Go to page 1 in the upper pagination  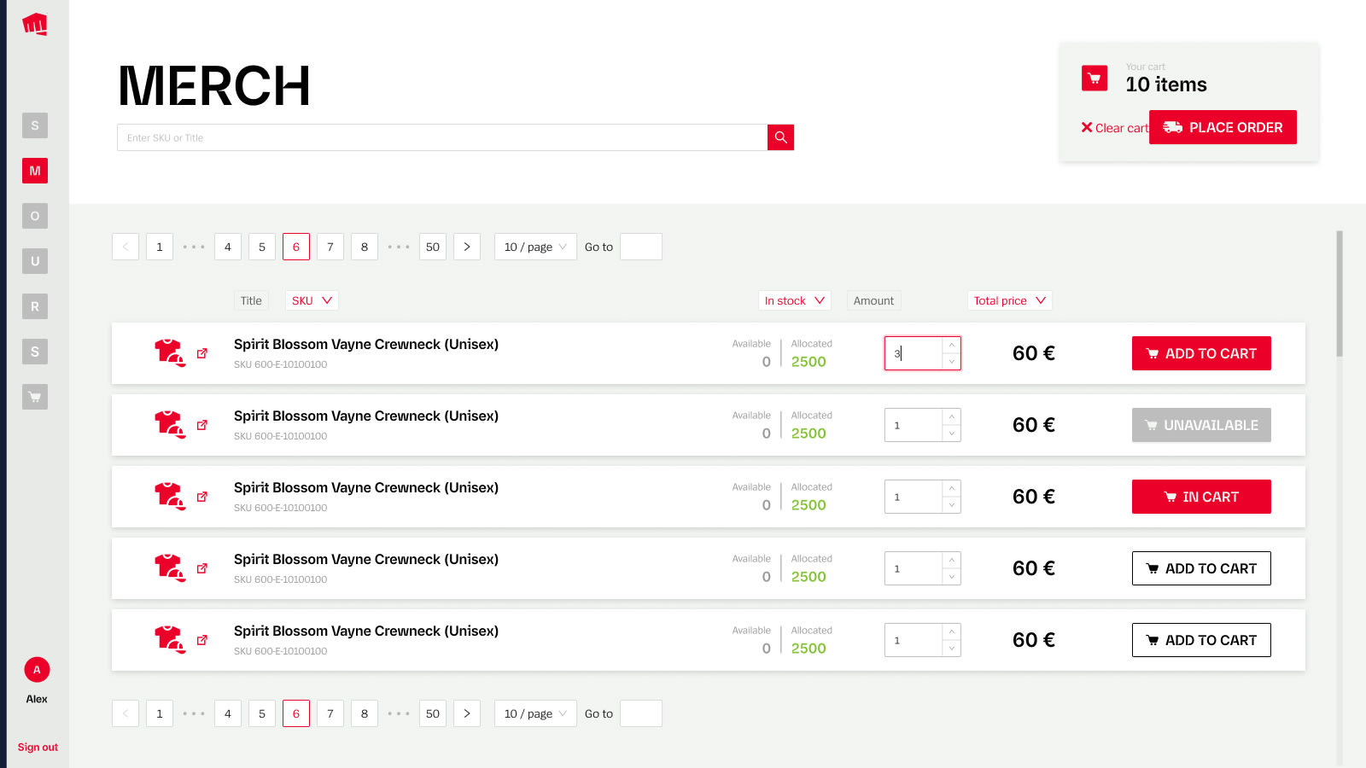coord(160,247)
